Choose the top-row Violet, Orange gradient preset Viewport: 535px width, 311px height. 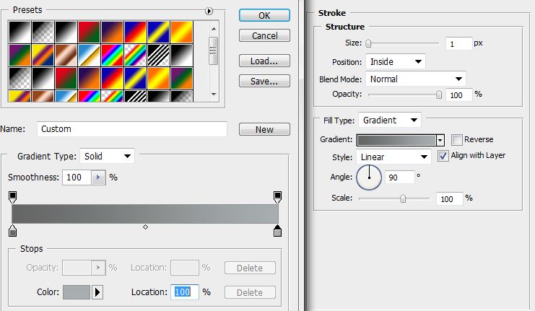(x=112, y=32)
